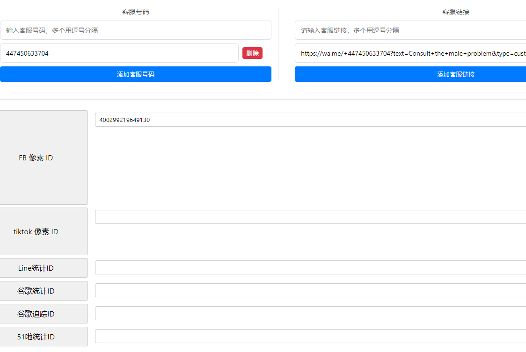Click the 输入客服号码 input box
The width and height of the screenshot is (526, 352).
(135, 30)
